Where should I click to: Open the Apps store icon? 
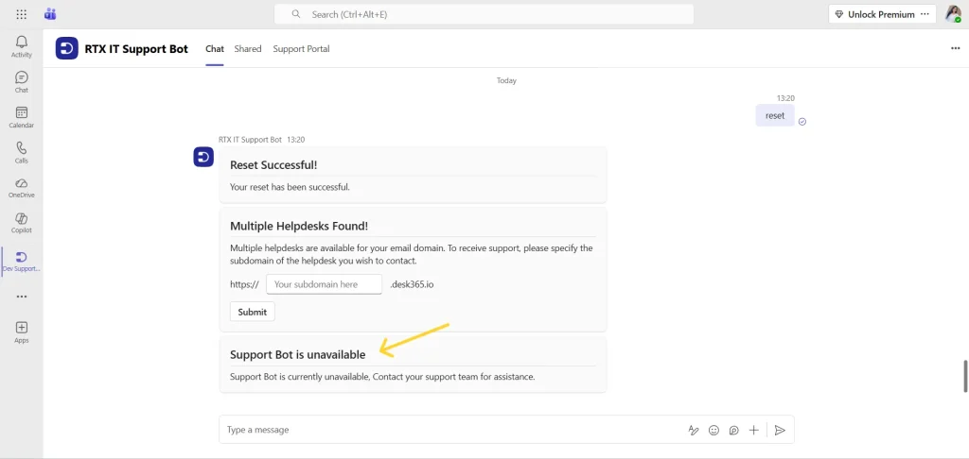[21, 331]
